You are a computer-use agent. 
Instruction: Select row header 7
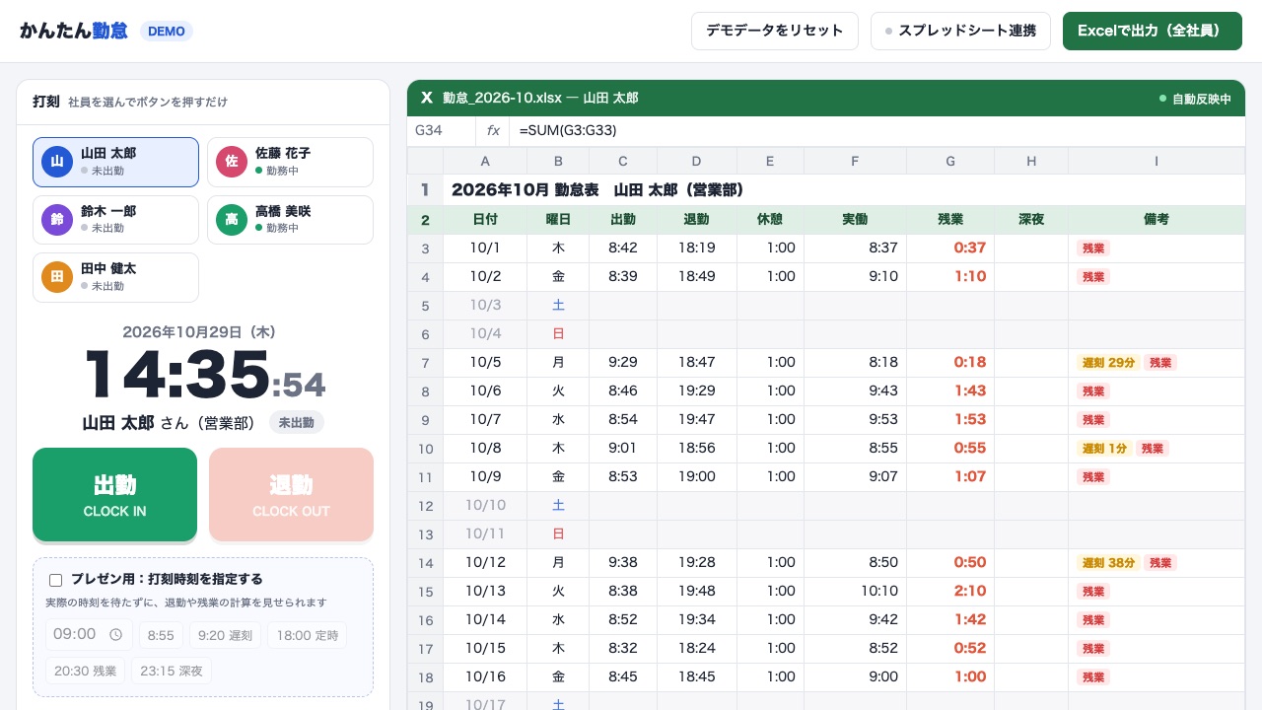[425, 363]
